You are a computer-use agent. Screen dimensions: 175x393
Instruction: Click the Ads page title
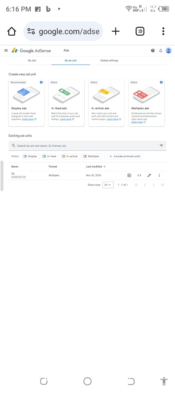[66, 50]
